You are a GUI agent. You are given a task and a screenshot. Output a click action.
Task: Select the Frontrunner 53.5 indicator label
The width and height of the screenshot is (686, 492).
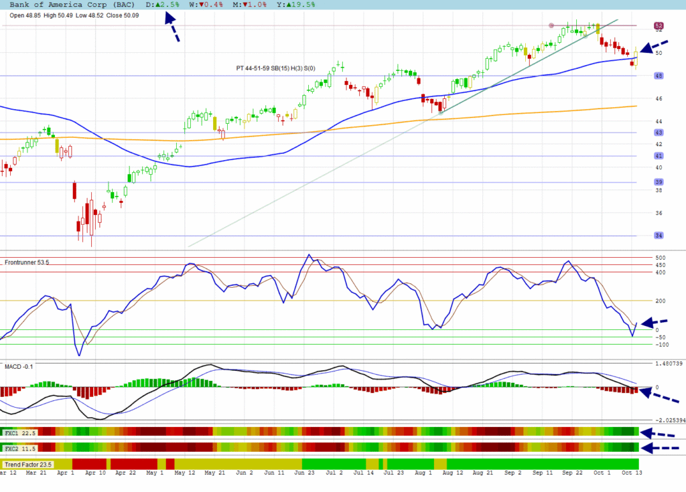(x=28, y=263)
